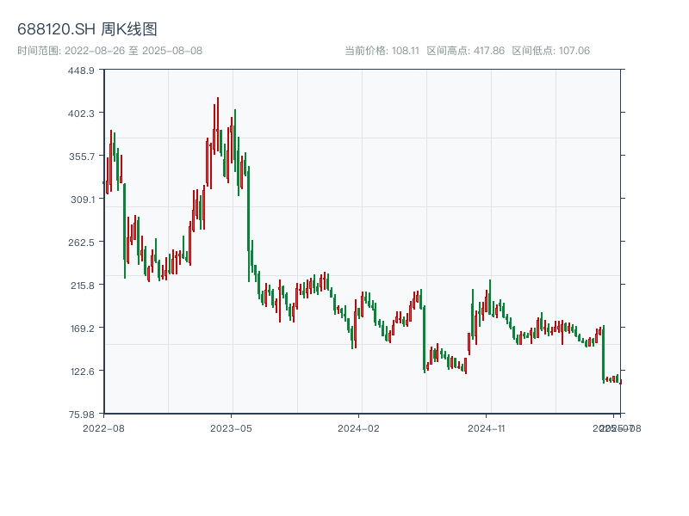Viewport: 689px width, 516px height.
Task: Click the 2022-08 x-axis date label
Action: [103, 427]
